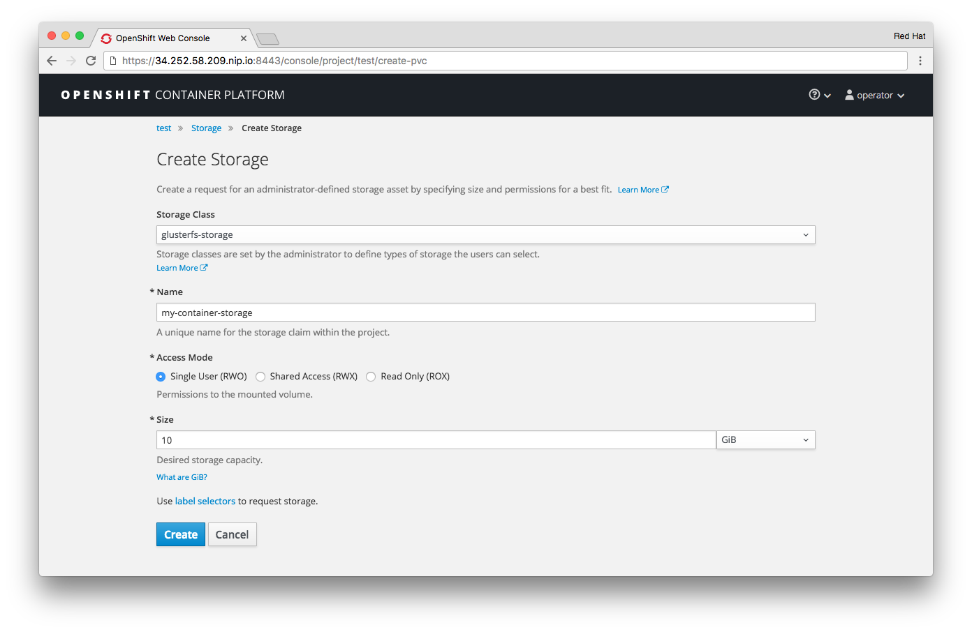Image resolution: width=972 pixels, height=632 pixels.
Task: Click the browser forward arrow
Action: [x=71, y=61]
